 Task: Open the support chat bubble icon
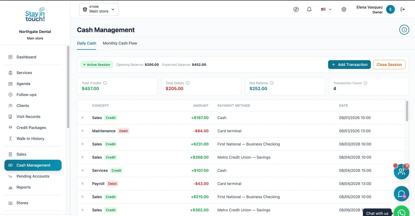[x=402, y=194]
